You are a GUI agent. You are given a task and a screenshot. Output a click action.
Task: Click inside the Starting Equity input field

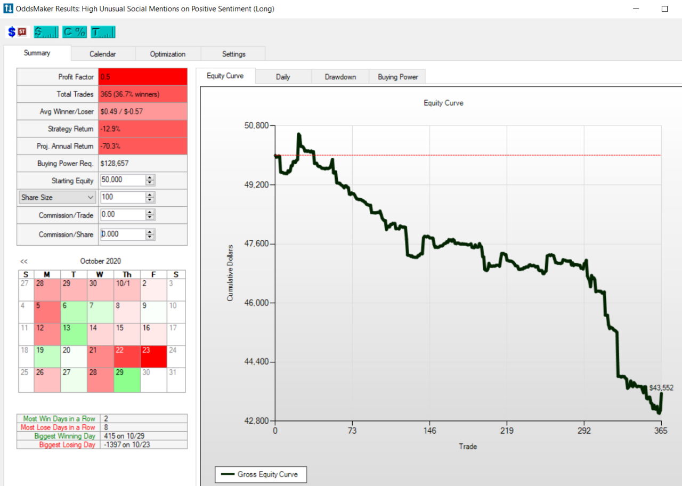tap(123, 180)
